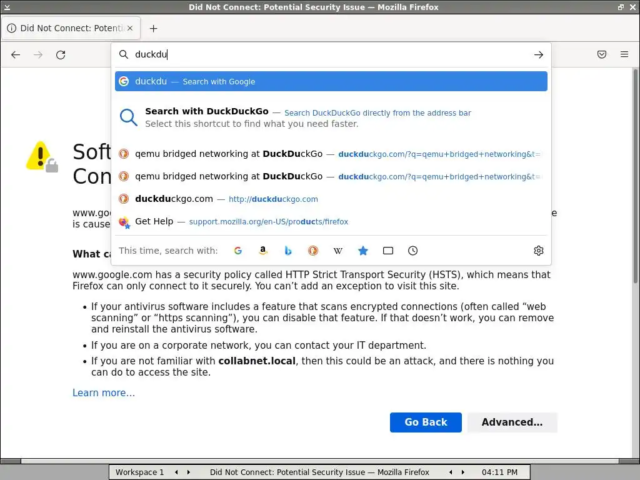Open window menu icon in title bar
The height and width of the screenshot is (480, 640).
click(x=7, y=7)
